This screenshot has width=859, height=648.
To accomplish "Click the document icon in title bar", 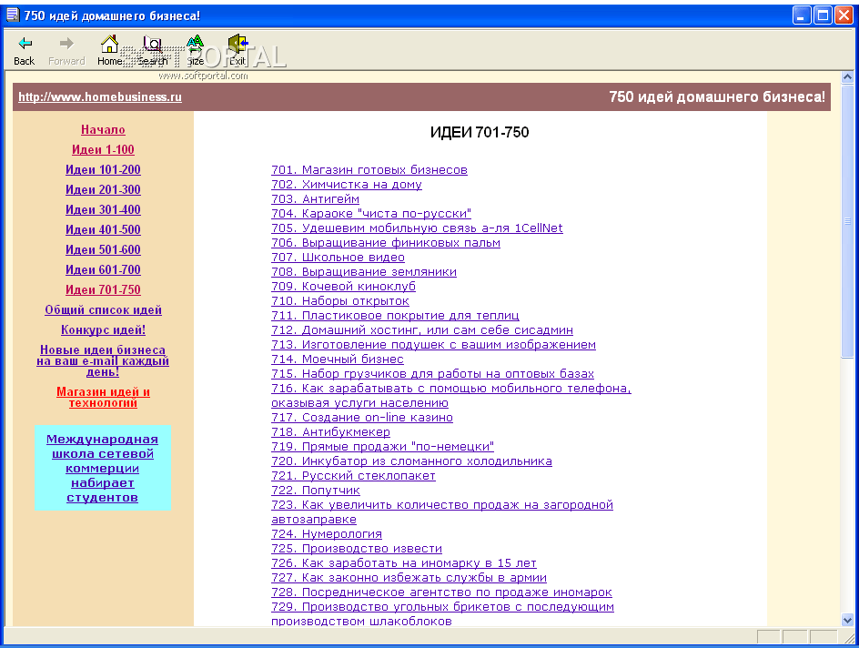I will [12, 15].
